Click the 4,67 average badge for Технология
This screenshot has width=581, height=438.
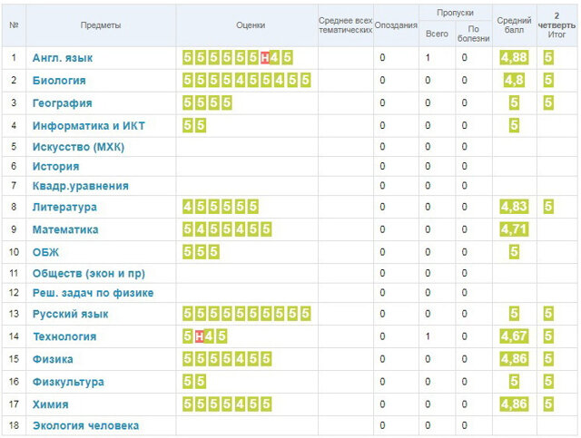click(513, 336)
